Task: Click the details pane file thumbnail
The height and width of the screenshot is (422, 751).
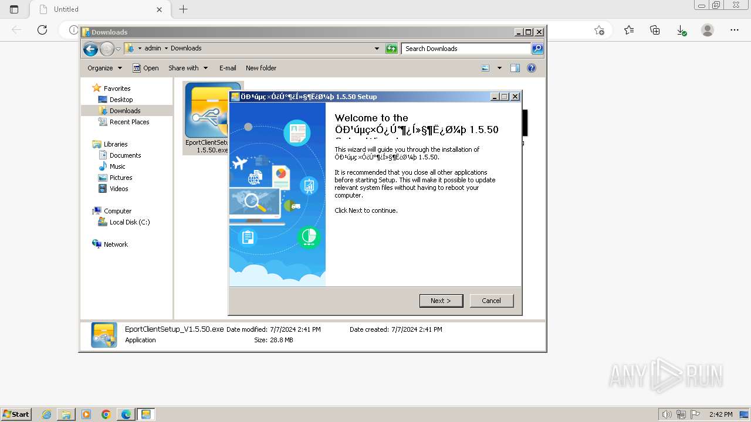Action: tap(104, 335)
